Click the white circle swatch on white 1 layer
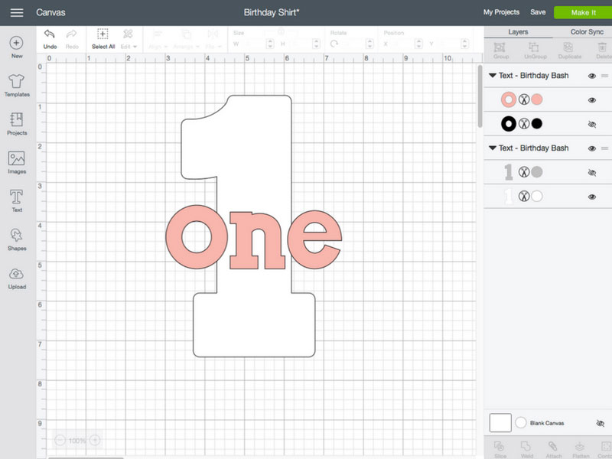The height and width of the screenshot is (459, 612). pyautogui.click(x=537, y=196)
